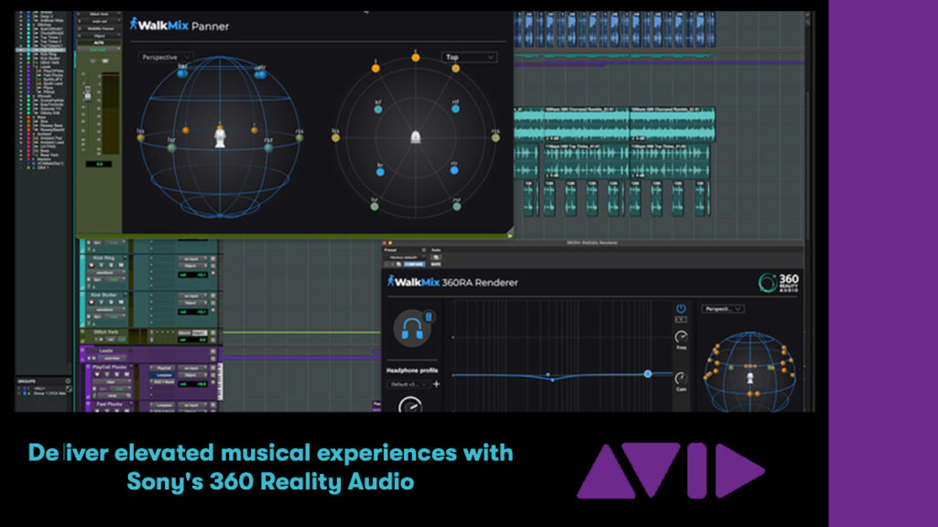
Task: Click the Freq knob in the Renderer
Action: (x=681, y=338)
